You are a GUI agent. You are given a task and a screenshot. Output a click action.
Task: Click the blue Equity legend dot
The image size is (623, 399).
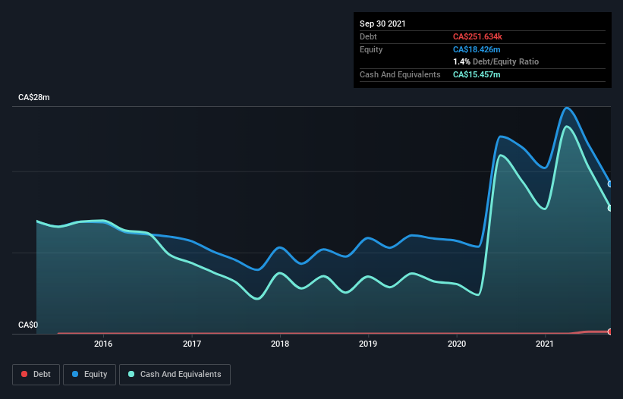click(x=75, y=374)
